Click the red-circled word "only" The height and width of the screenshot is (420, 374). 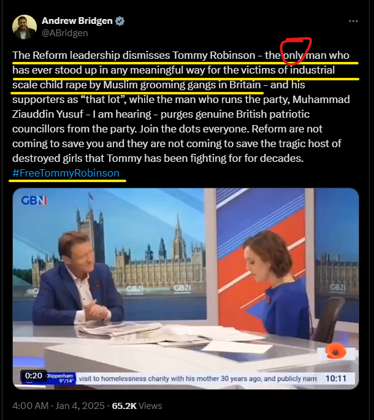(x=293, y=55)
